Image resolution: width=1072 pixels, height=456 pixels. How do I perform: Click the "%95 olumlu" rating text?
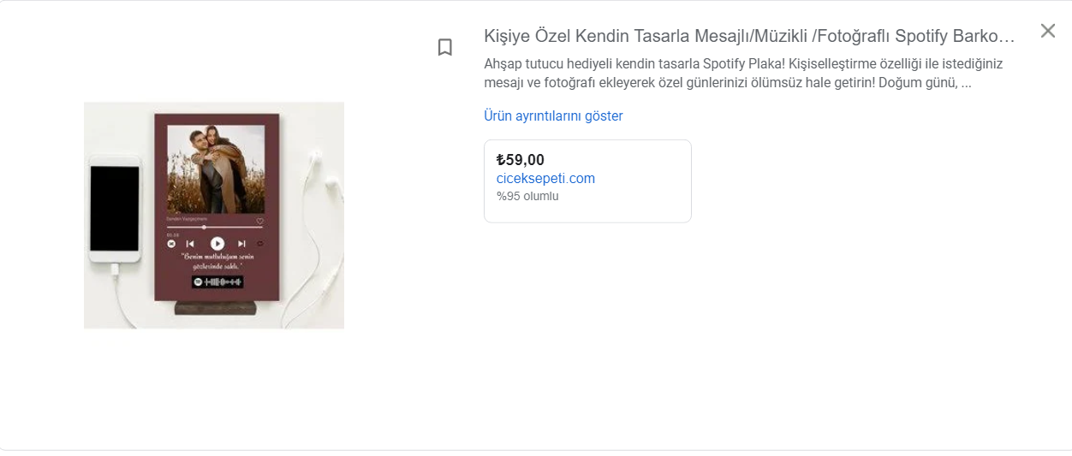(x=527, y=196)
